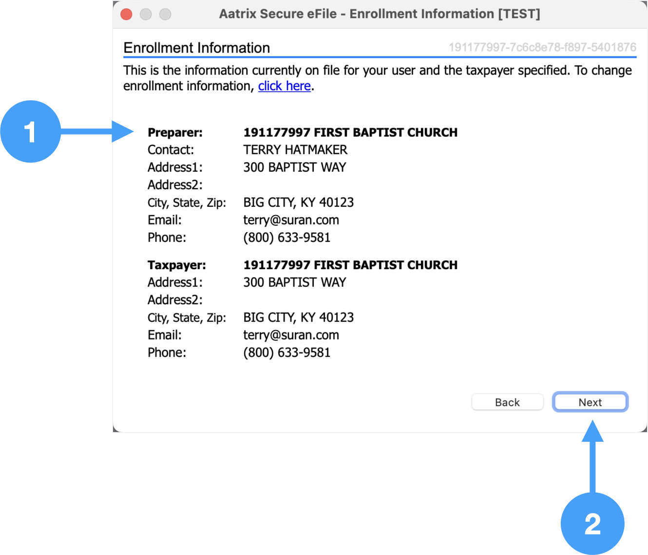This screenshot has width=648, height=555.
Task: Click the Preparer email terry@suran.com
Action: [x=291, y=220]
